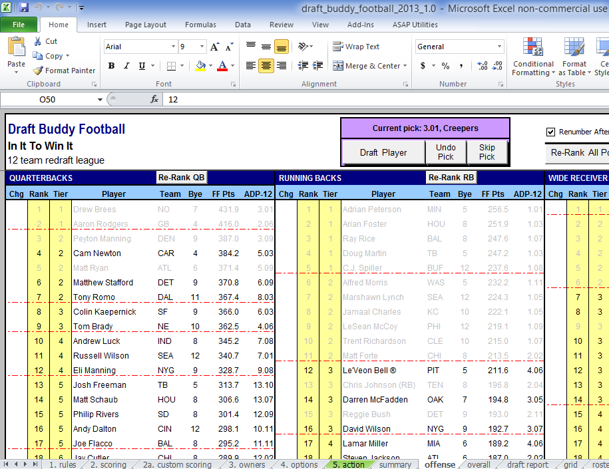609x469 pixels.
Task: Click Decrease Decimal icon
Action: (498, 66)
